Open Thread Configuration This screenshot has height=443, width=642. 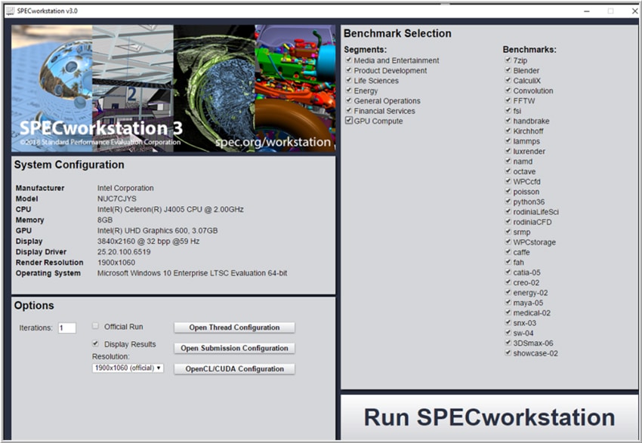click(234, 328)
